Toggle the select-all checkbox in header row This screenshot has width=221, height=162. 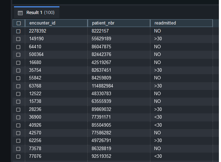click(19, 23)
